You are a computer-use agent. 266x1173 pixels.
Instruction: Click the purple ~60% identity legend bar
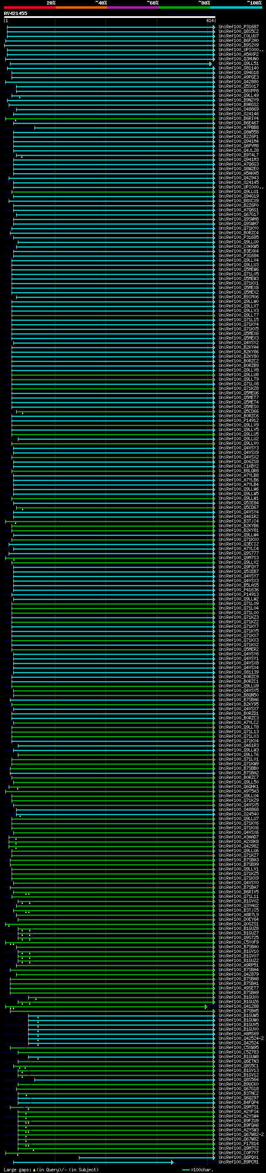[133, 8]
